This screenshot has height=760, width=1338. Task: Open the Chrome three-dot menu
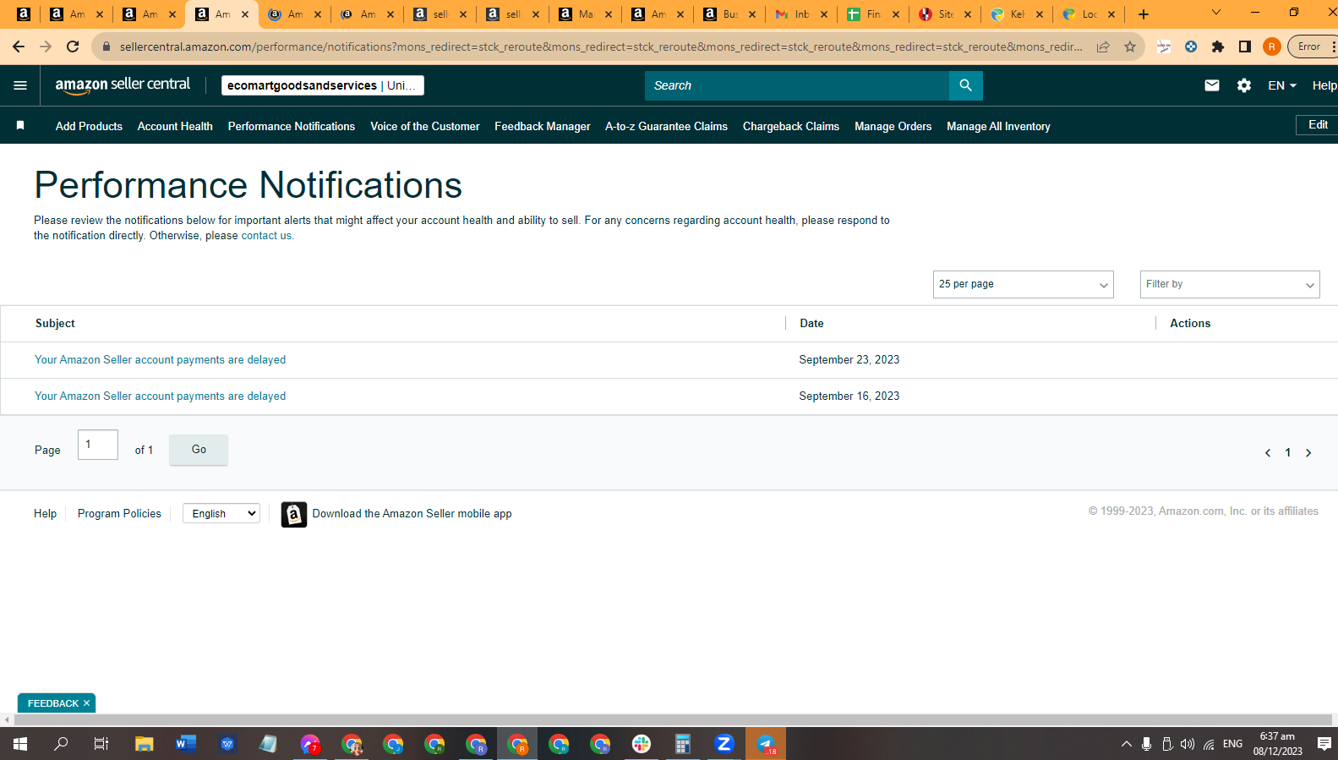(1333, 46)
